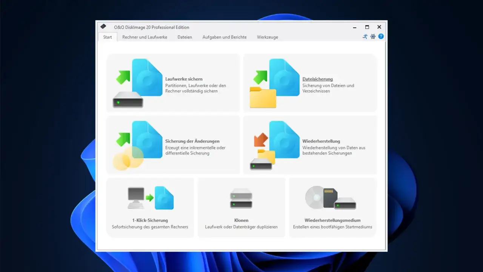Switch to Aufgaben und Berichte tab
Viewport: 483px width, 272px height.
pyautogui.click(x=225, y=37)
